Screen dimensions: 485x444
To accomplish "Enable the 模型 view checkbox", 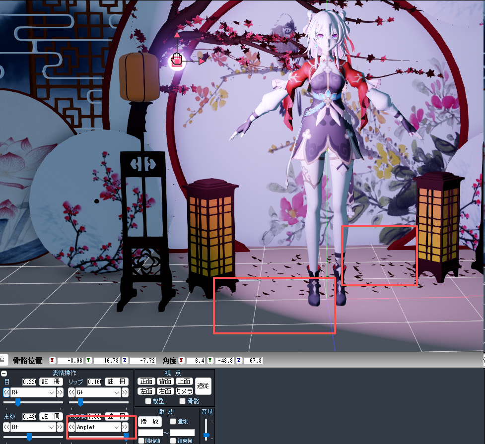I will click(148, 401).
